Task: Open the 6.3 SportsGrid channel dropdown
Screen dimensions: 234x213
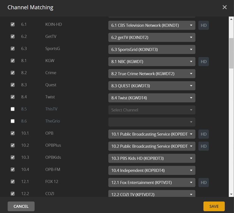Action: [152, 50]
